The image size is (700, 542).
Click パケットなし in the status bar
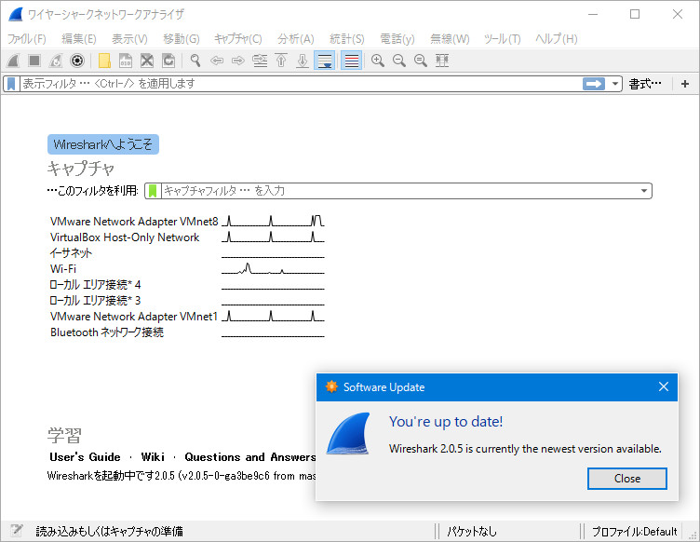tap(472, 531)
